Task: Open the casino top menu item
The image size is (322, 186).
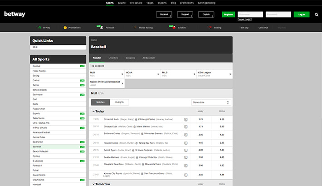Action: point(122,3)
